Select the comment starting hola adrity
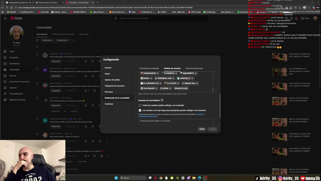Screen dimensions: 321x181 (37, 69)
